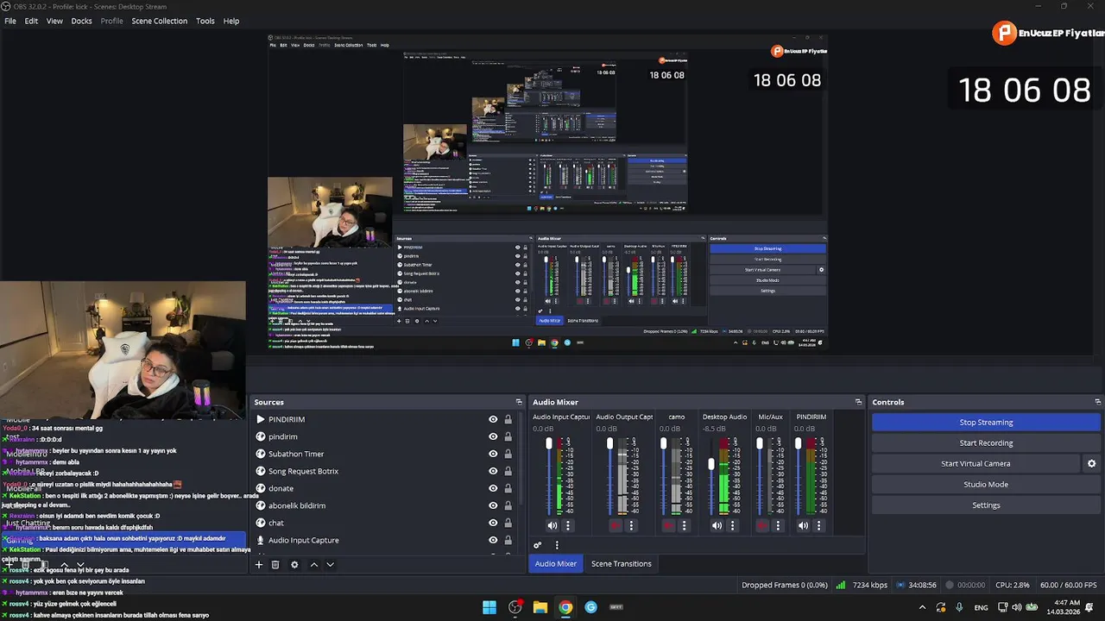Toggle lock on abonelik bildirim source
Viewport: 1105px width, 621px height.
tap(508, 505)
